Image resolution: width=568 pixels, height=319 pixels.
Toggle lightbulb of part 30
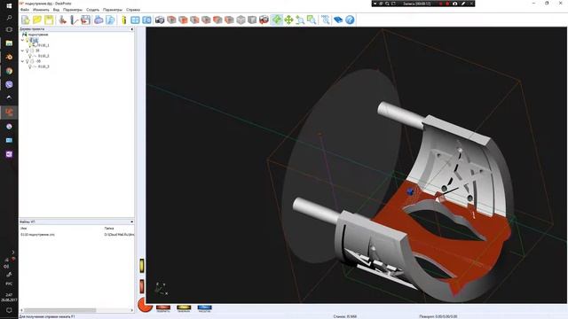(28, 51)
